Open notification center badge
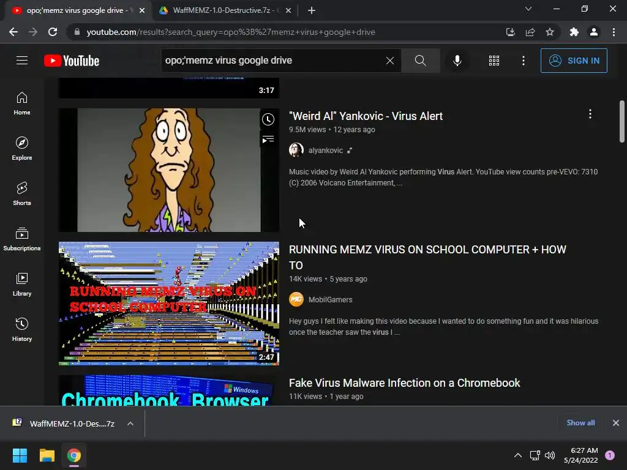The width and height of the screenshot is (627, 470). (610, 455)
